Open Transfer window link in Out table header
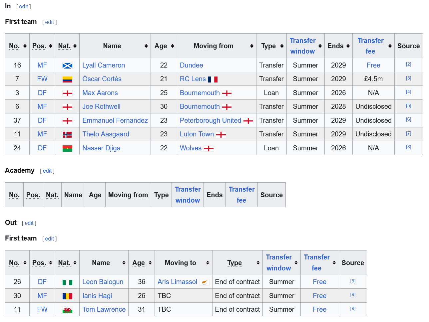Viewport: 429px width, 322px height. click(x=279, y=263)
